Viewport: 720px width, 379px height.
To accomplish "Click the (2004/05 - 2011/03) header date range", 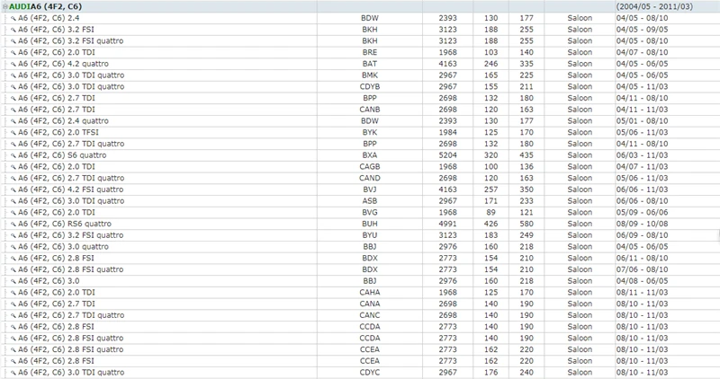I will (x=654, y=6).
